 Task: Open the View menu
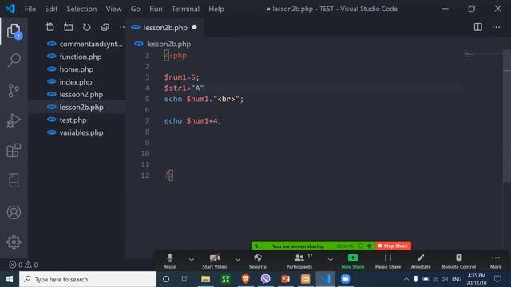pyautogui.click(x=113, y=9)
